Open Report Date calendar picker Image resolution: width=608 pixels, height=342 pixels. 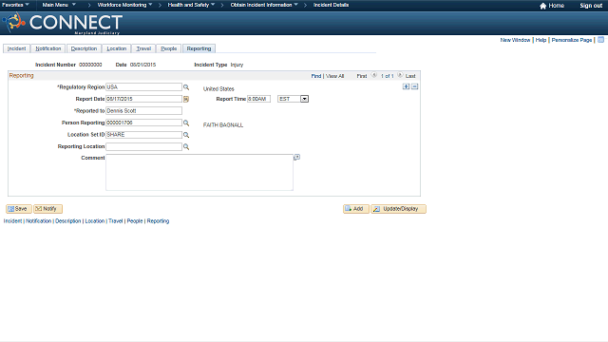[x=186, y=99]
